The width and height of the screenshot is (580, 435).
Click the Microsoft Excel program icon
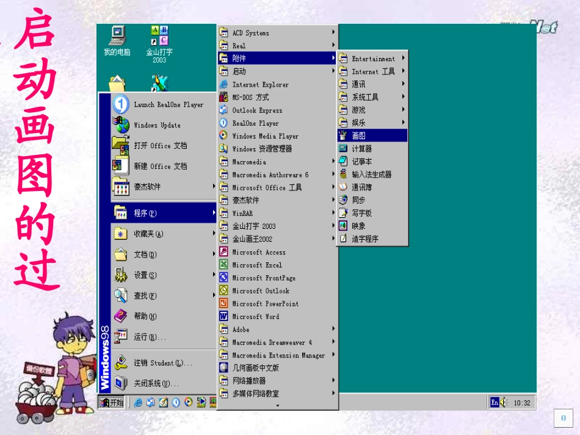pyautogui.click(x=224, y=265)
